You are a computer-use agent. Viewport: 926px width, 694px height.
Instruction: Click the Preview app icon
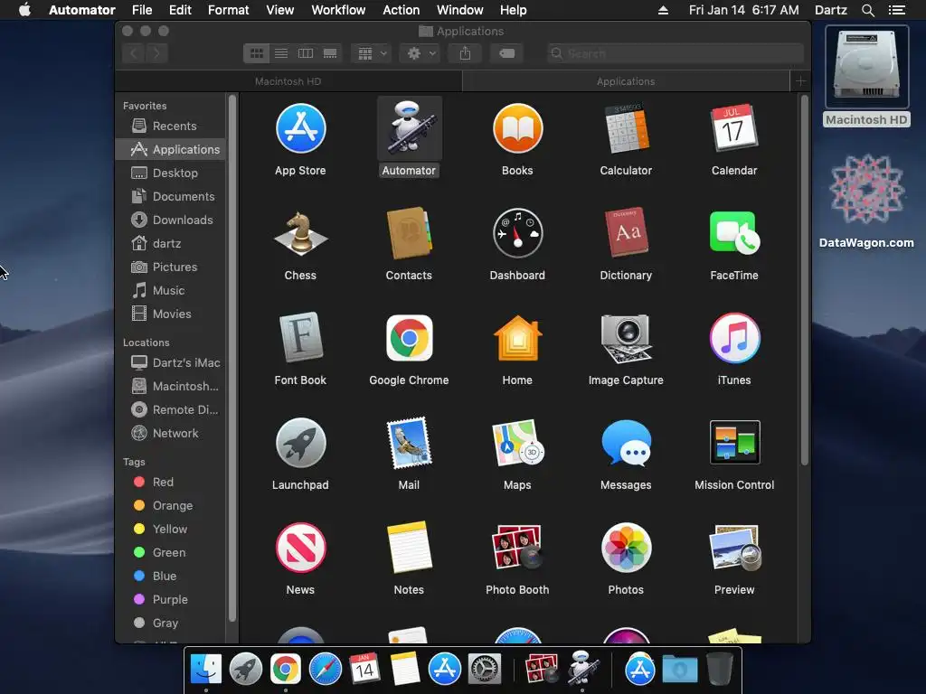[734, 548]
